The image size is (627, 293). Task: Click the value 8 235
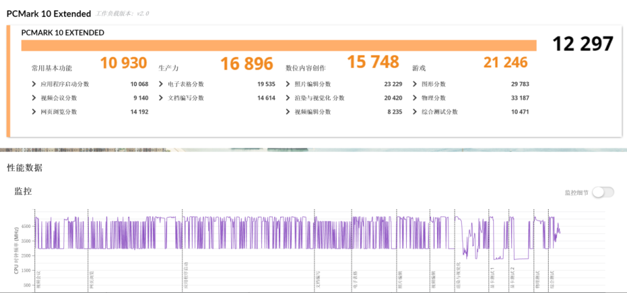394,112
